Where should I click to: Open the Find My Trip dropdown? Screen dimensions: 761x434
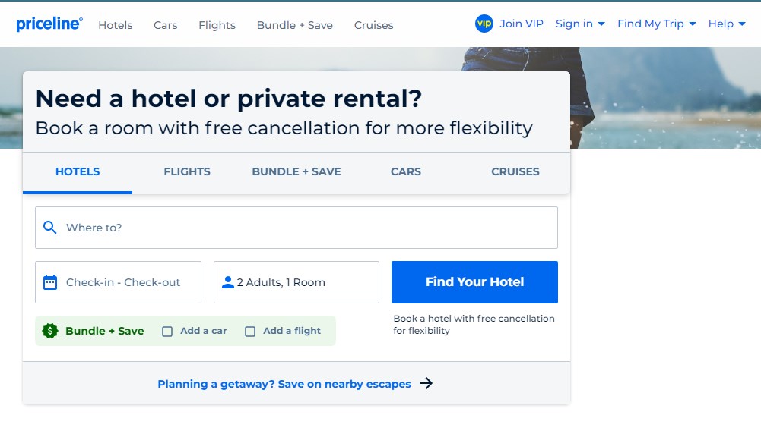point(657,24)
